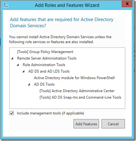136x141 pixels.
Task: Click the Include management tools label text
Action: [51, 113]
